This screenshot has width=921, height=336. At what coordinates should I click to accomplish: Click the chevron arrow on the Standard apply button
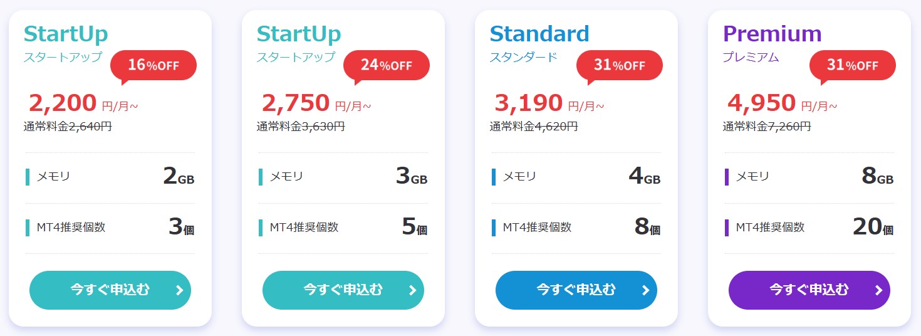click(x=645, y=290)
